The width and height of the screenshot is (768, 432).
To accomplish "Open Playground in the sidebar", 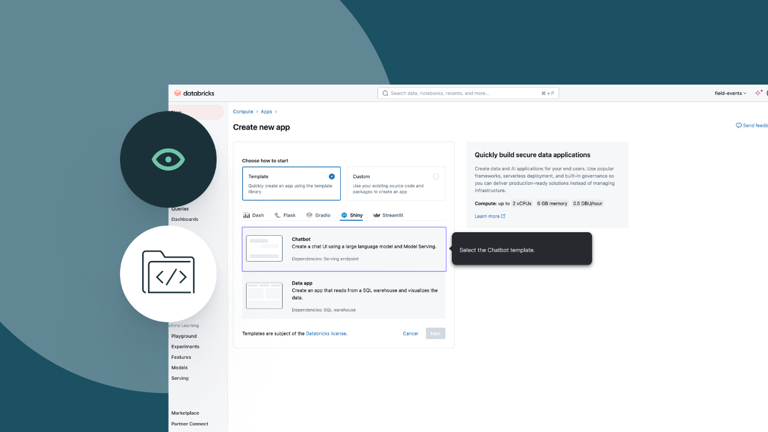I will [184, 336].
